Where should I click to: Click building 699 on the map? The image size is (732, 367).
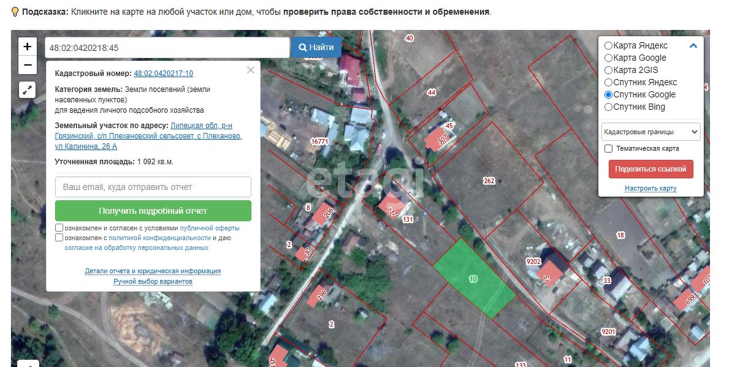(x=687, y=298)
